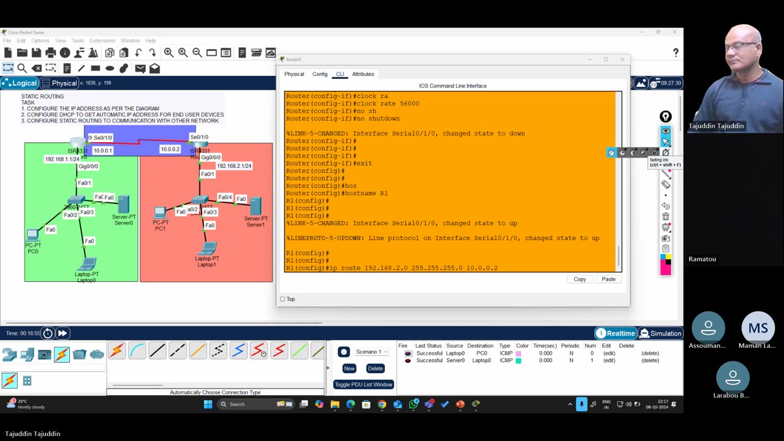Open the Scenario 1 dropdown
Viewport: 784px width, 441px height.
click(x=371, y=352)
